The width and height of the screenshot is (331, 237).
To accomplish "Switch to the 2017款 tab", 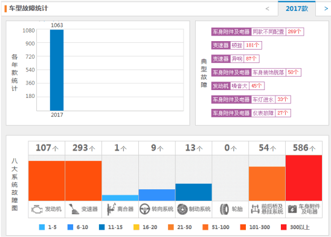I will pos(297,8).
